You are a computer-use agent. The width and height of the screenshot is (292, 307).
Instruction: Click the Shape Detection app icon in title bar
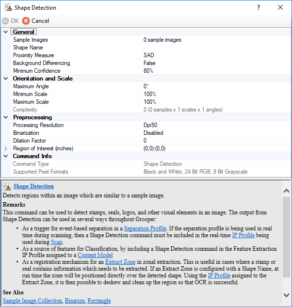pyautogui.click(x=7, y=8)
